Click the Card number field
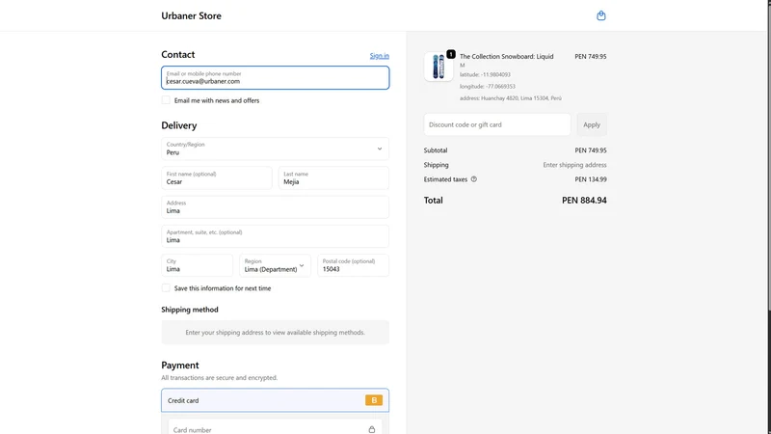 [x=275, y=427]
